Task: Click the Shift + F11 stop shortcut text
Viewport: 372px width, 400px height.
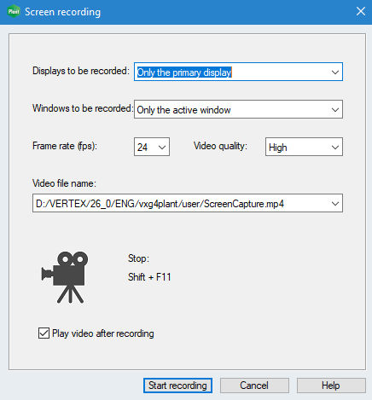Action: click(149, 277)
